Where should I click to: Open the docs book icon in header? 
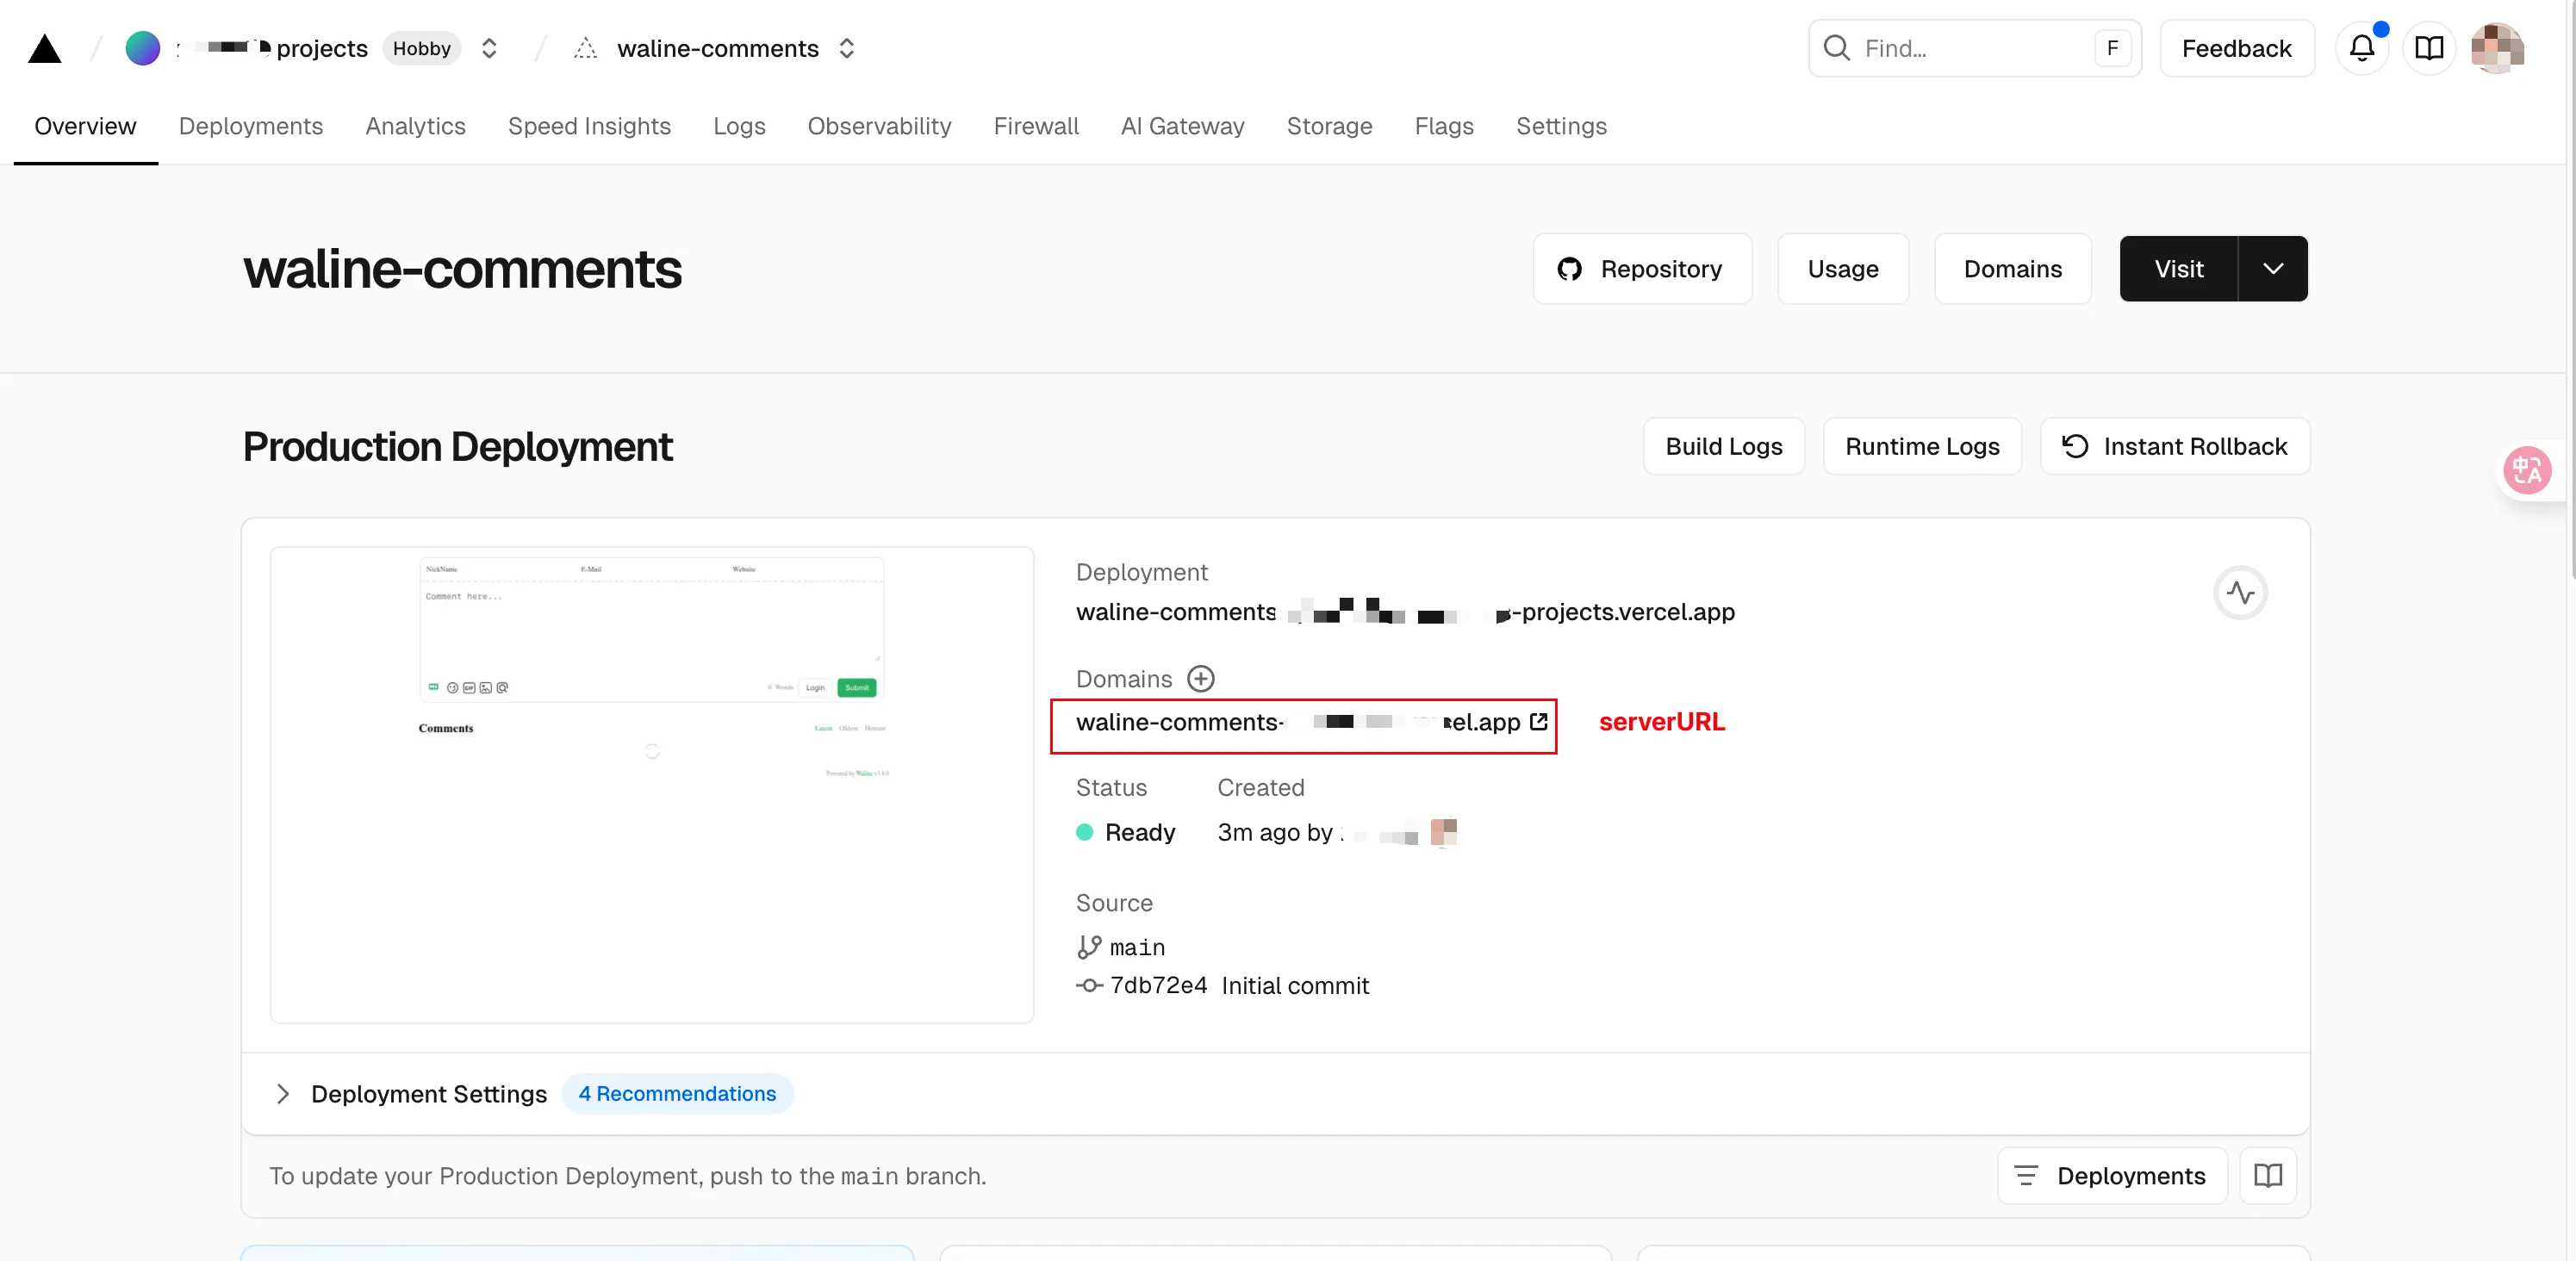(2429, 48)
